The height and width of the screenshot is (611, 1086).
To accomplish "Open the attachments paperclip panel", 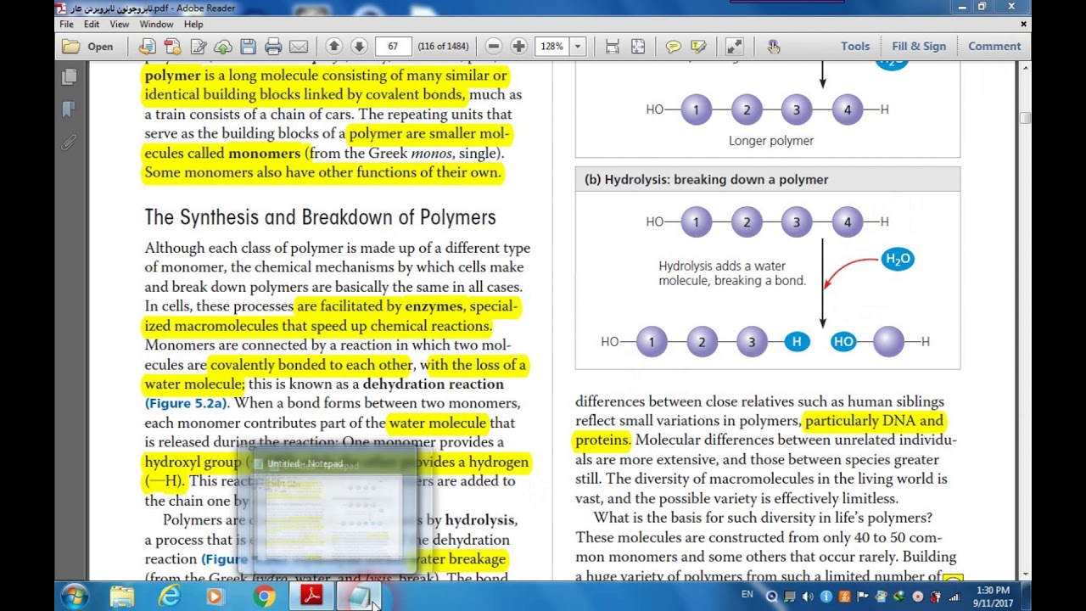I will click(x=69, y=142).
